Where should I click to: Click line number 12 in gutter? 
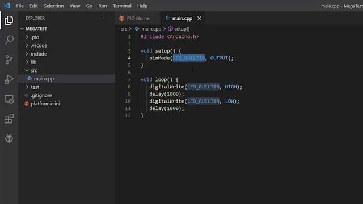tap(128, 116)
